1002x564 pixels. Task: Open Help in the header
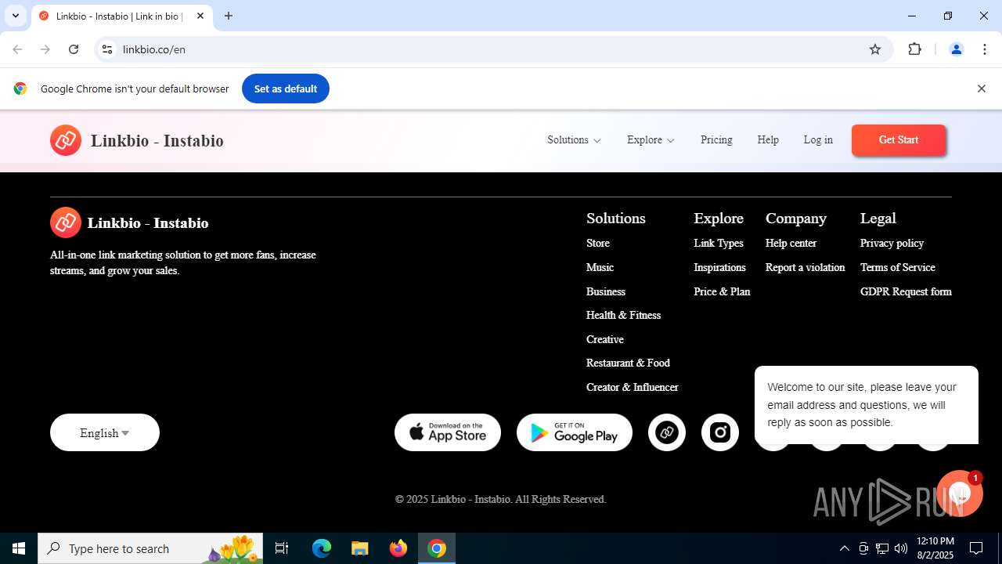click(x=768, y=140)
